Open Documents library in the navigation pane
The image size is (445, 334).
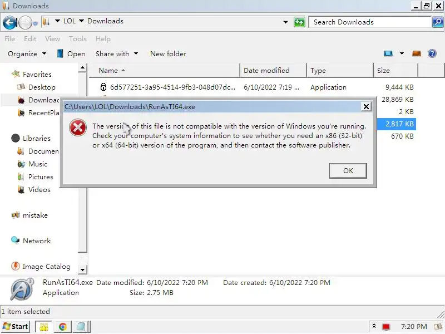(43, 151)
